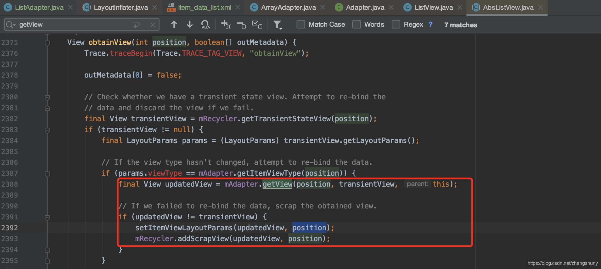Close the AbsListView.java tab
The width and height of the screenshot is (601, 269).
[x=540, y=7]
